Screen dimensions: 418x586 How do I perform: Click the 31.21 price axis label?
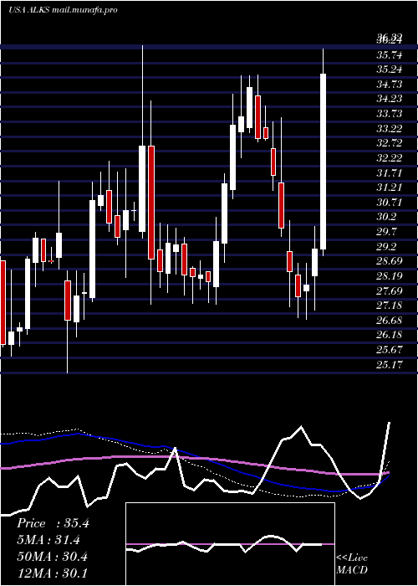390,188
